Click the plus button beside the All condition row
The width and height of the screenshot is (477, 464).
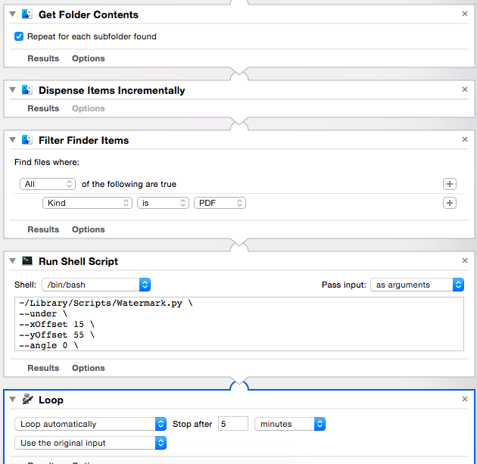pyautogui.click(x=450, y=184)
